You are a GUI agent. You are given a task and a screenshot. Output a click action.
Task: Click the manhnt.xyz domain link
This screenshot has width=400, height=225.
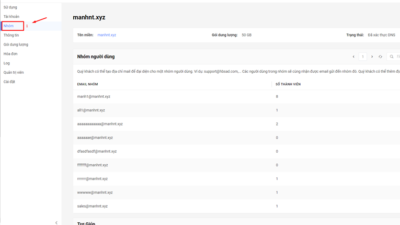[x=107, y=35]
